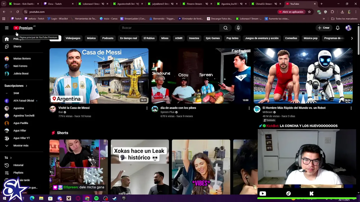Show more category chips with right arrow

click(x=352, y=38)
